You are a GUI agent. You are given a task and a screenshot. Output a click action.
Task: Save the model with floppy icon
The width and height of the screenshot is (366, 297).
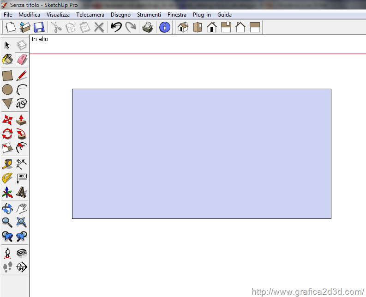tap(39, 27)
